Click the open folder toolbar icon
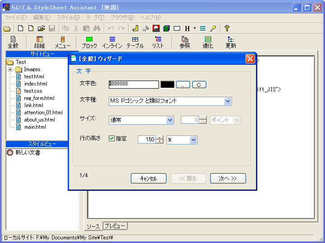325x243 pixels. click(42, 28)
